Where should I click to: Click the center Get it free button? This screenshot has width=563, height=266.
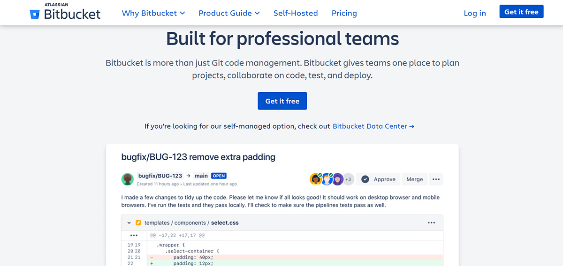(x=282, y=101)
